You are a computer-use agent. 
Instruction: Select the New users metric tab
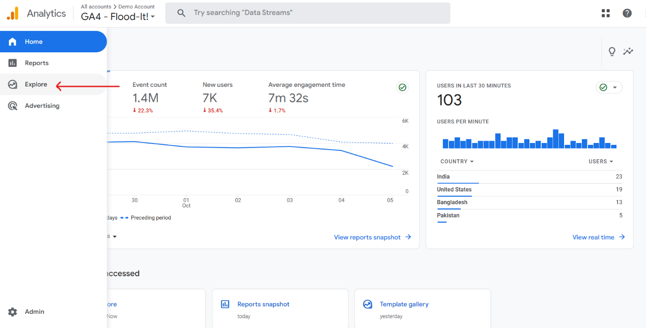pyautogui.click(x=218, y=97)
